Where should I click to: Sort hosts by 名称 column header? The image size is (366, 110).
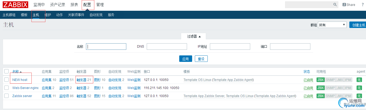[17, 72]
